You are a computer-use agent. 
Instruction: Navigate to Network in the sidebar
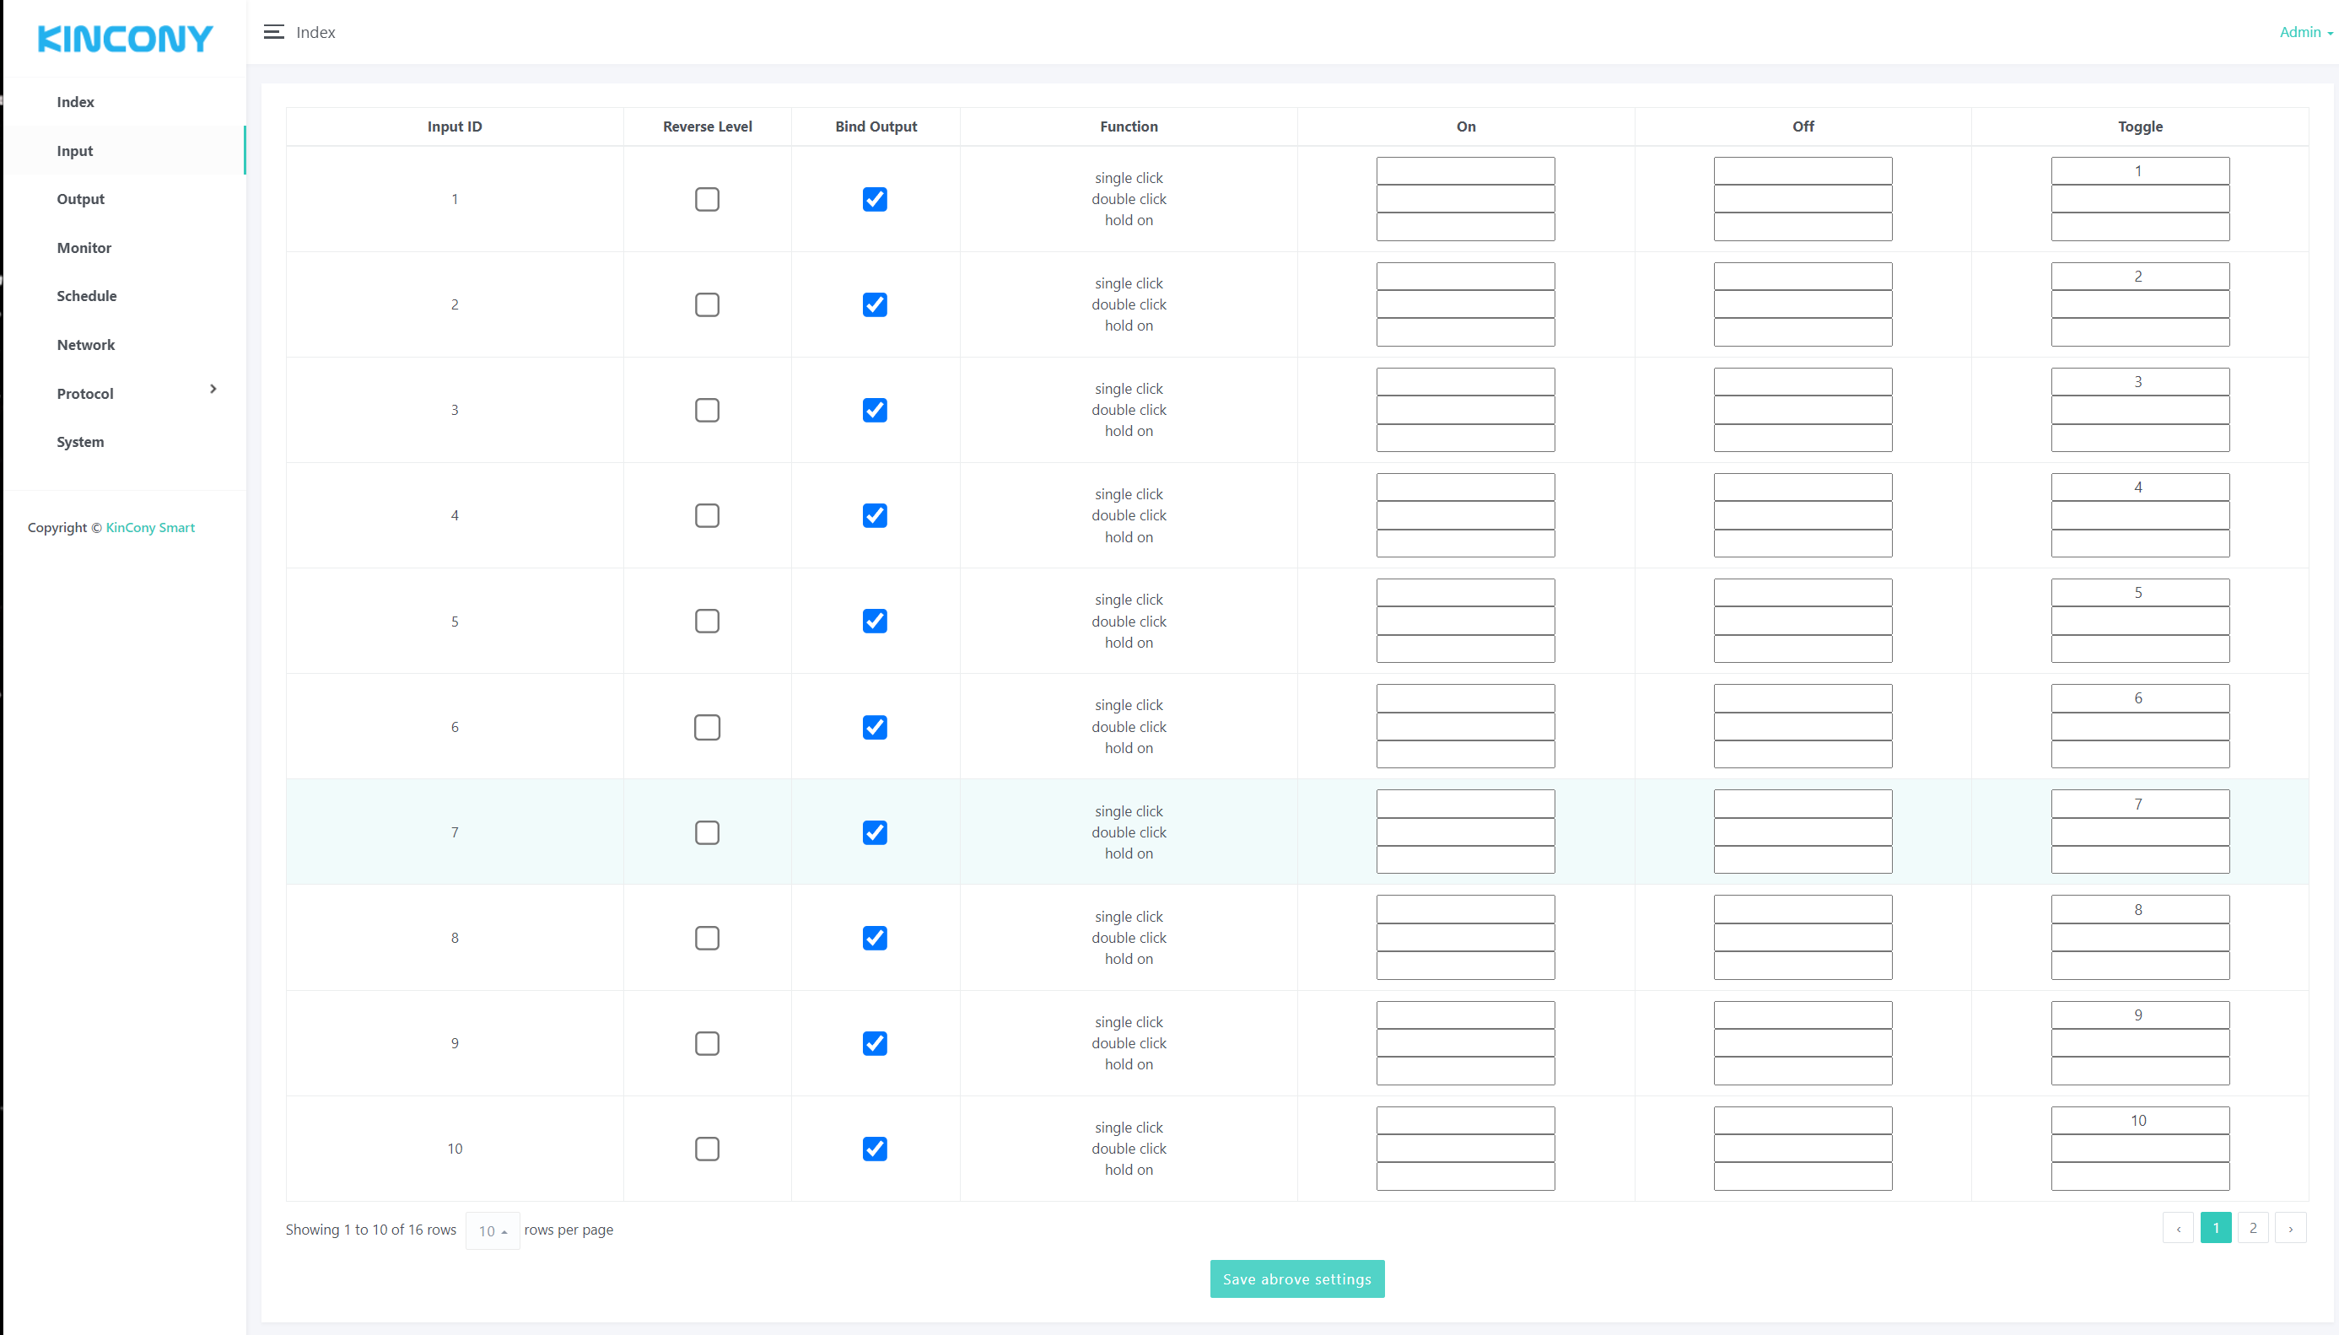point(85,345)
